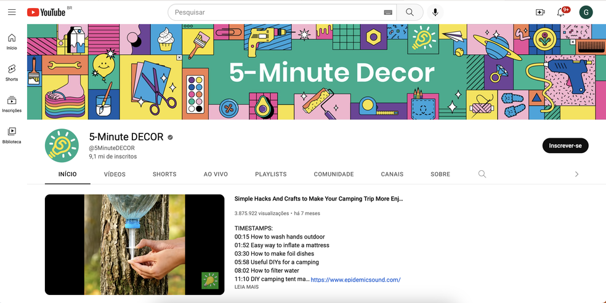
Task: Open the epidemicsound.com link
Action: (355, 280)
